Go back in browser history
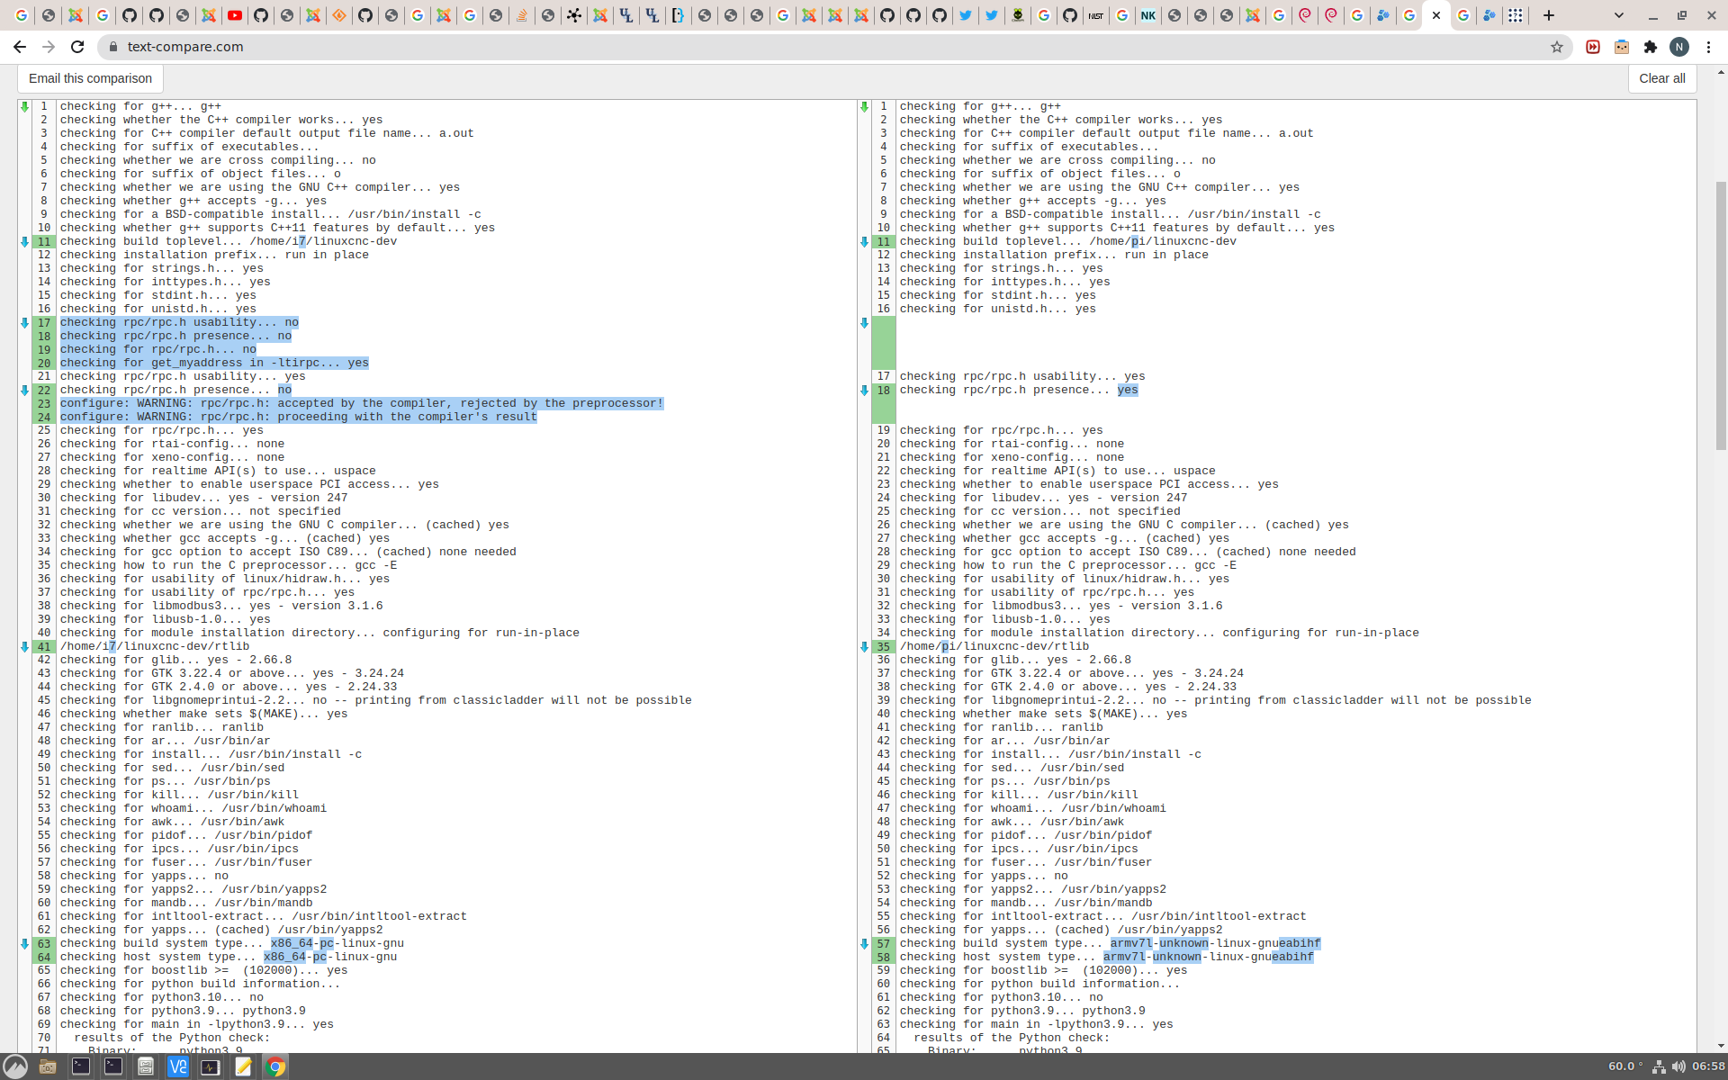Screen dimensions: 1728x1080 tap(20, 47)
